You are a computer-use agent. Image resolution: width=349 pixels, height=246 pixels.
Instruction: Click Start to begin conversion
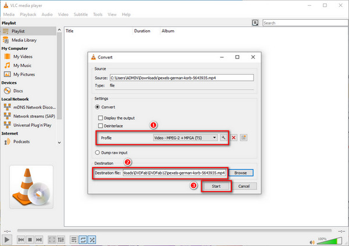tap(216, 186)
